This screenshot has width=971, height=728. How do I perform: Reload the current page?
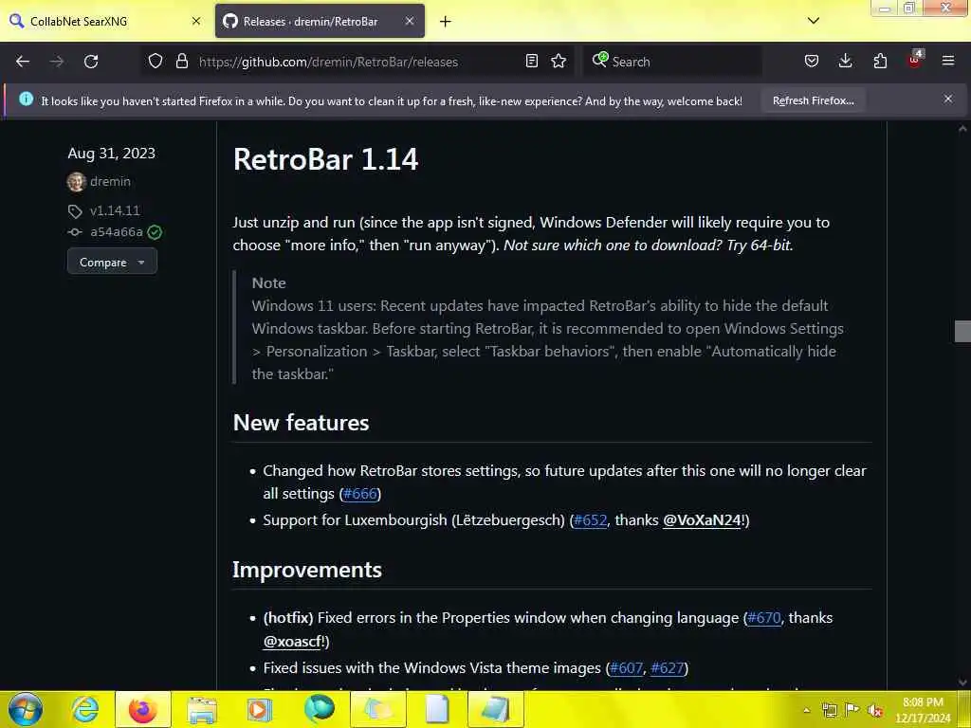point(91,62)
